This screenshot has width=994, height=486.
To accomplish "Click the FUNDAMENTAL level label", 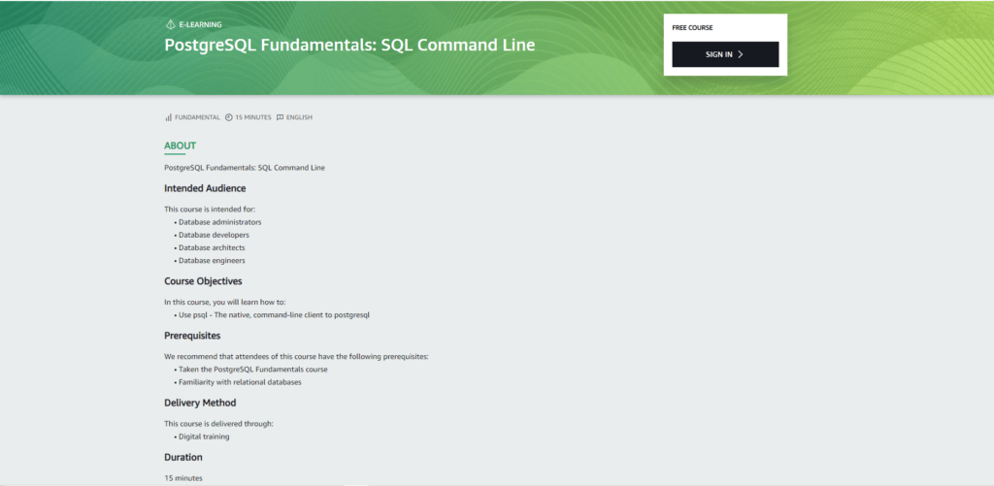I will (197, 117).
